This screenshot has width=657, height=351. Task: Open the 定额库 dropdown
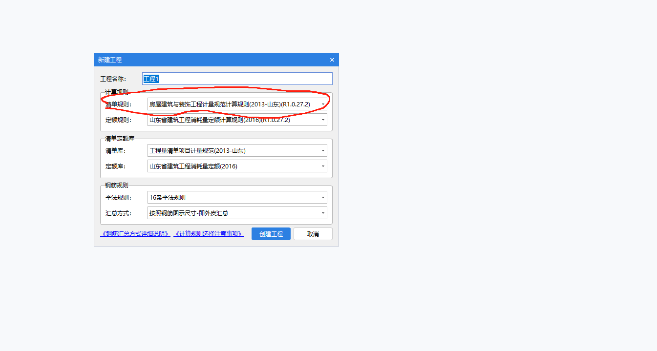coord(237,166)
